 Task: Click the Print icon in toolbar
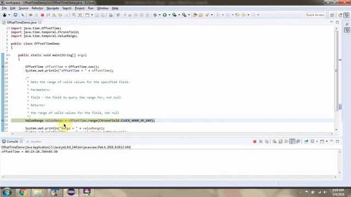click(111, 15)
